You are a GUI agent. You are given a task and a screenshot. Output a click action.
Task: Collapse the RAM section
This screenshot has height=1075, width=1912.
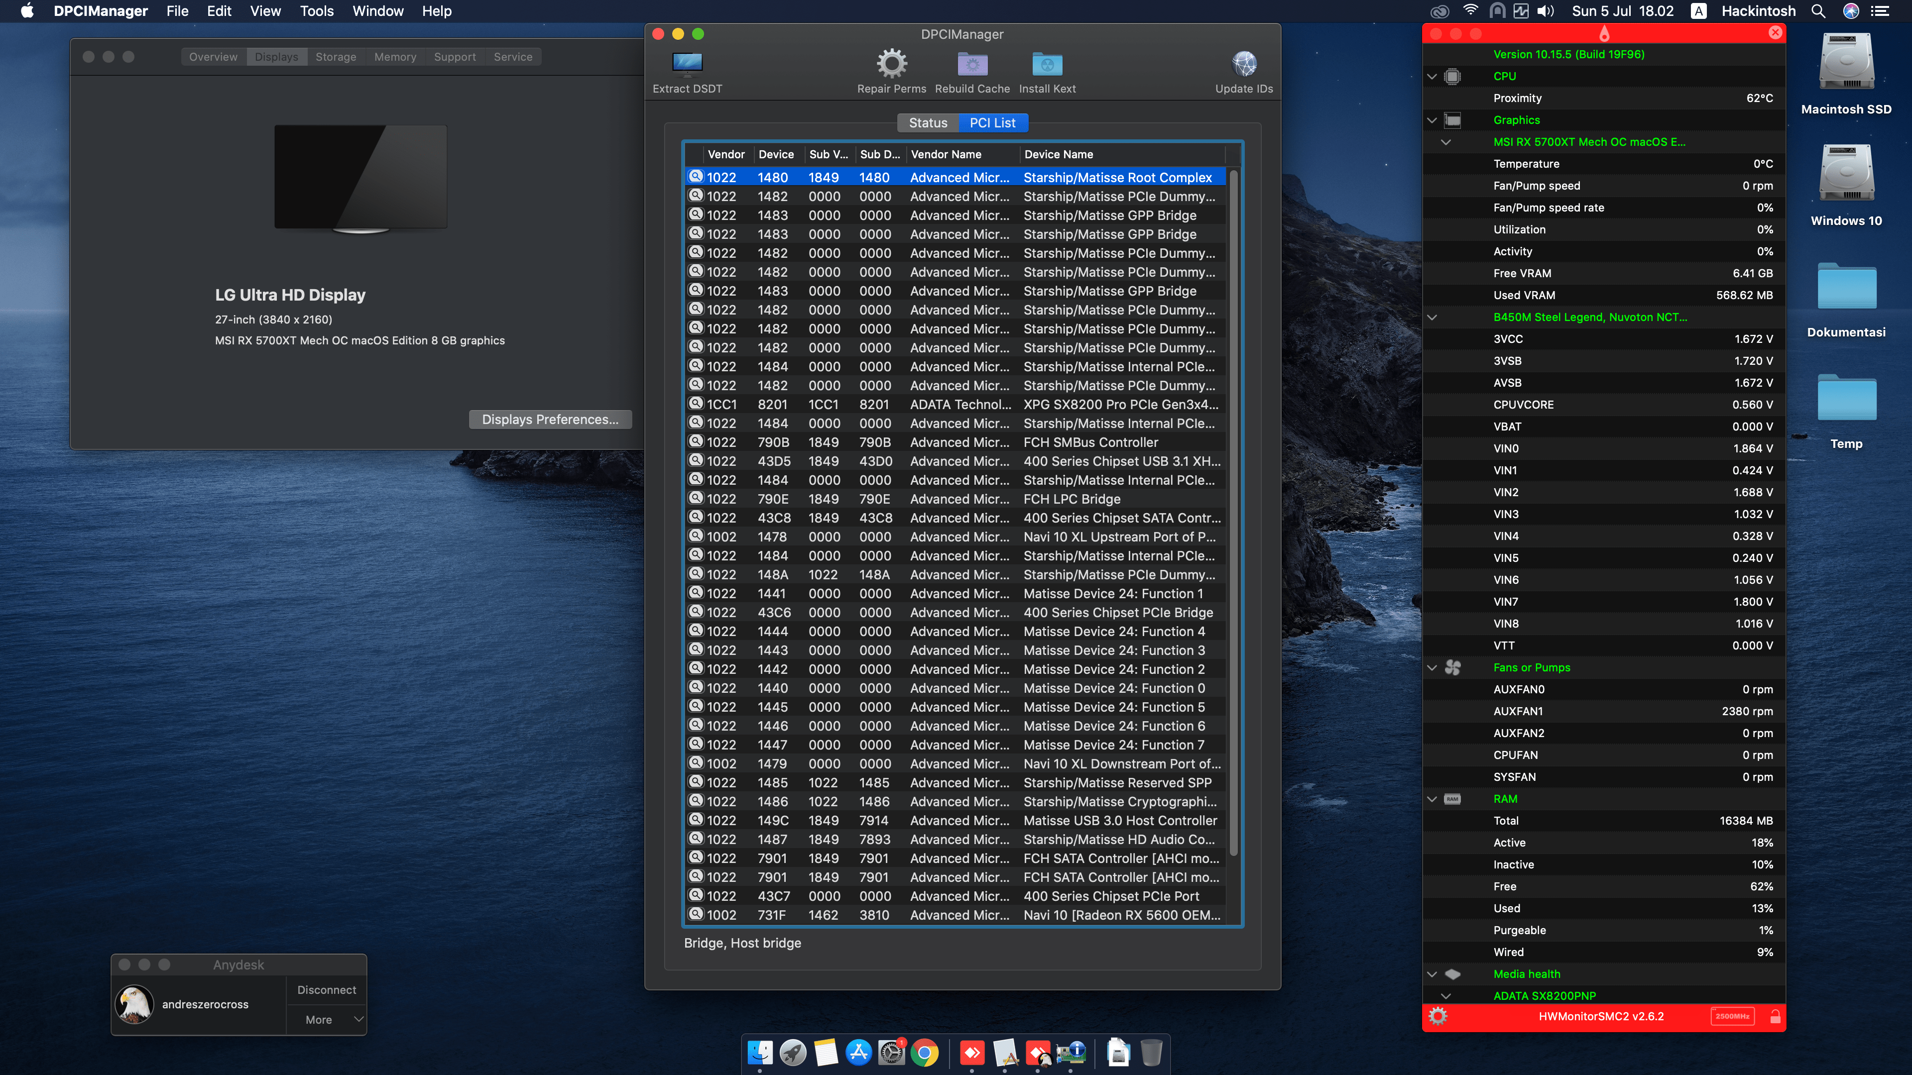(1432, 799)
